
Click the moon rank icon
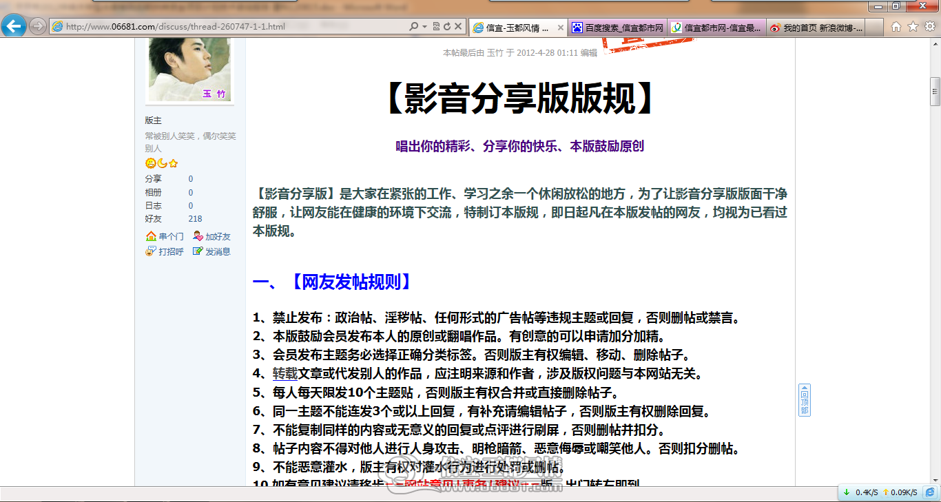(162, 163)
